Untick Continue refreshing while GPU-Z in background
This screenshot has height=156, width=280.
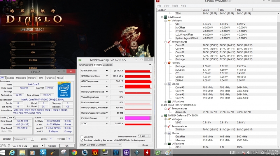coord(82,140)
